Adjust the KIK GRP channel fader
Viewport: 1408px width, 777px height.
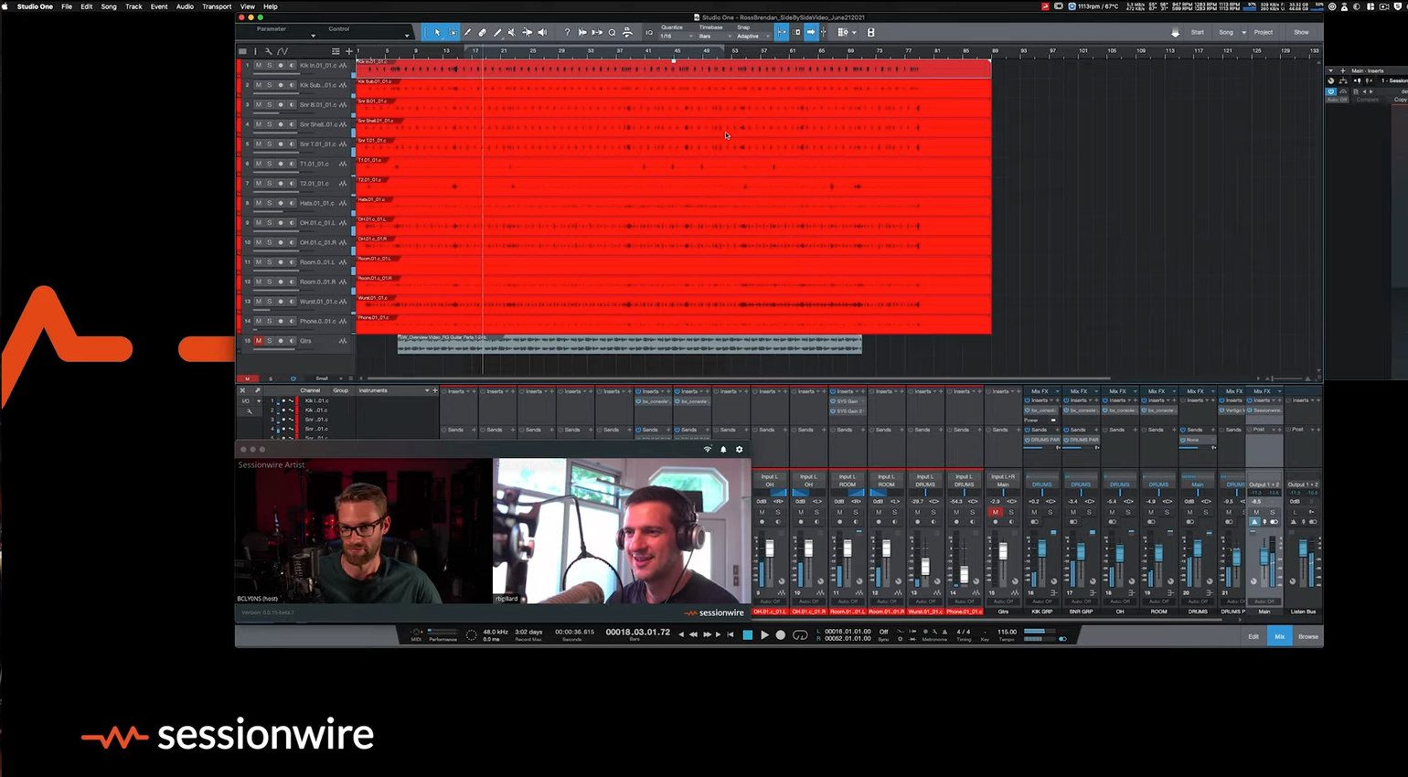[x=1041, y=550]
